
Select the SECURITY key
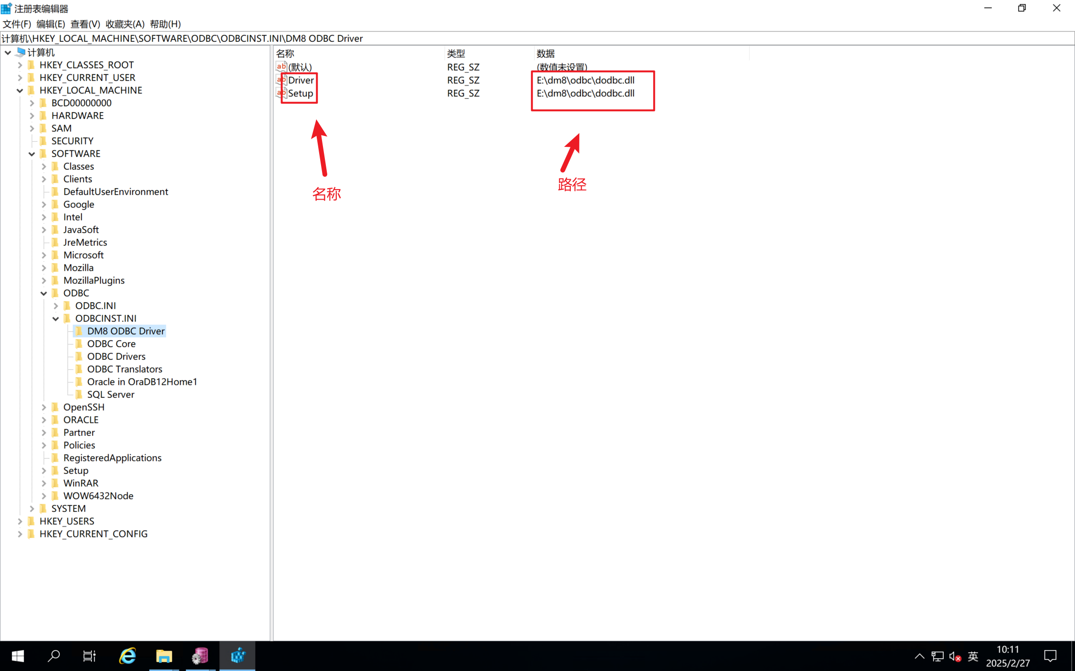pyautogui.click(x=72, y=141)
